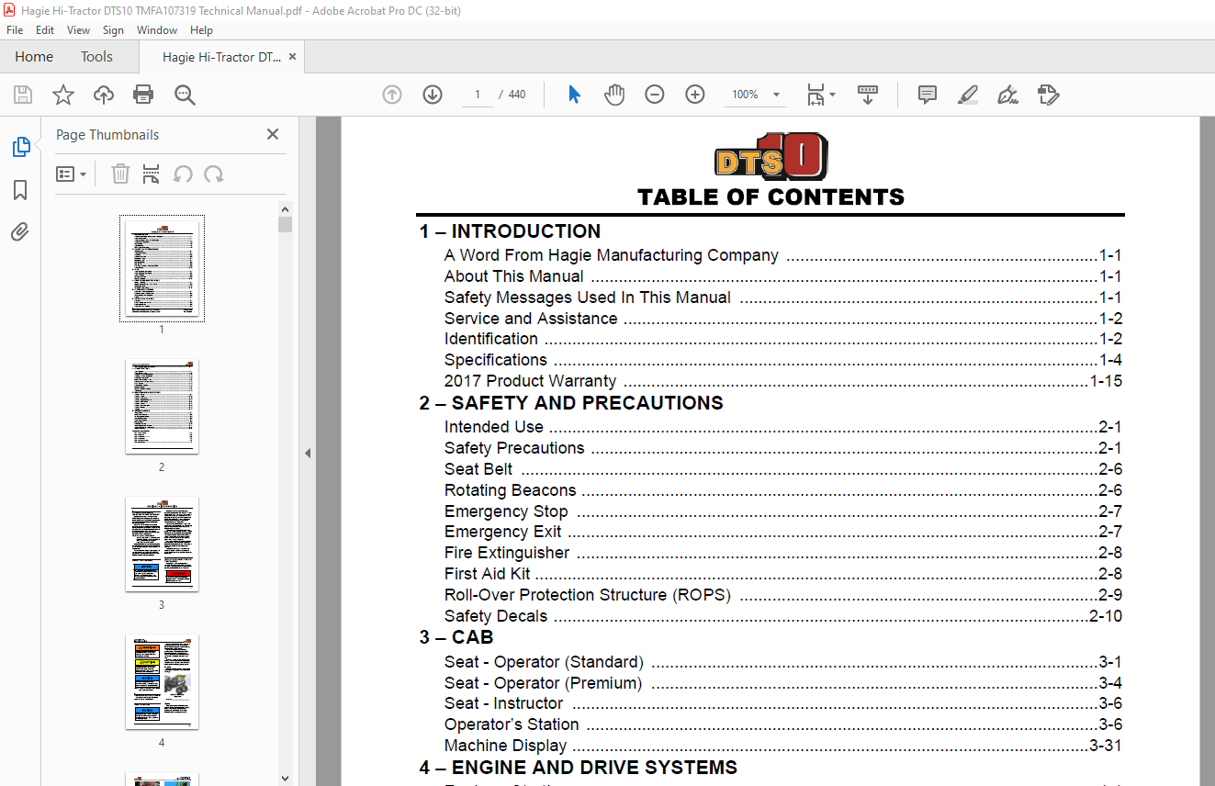Select page 4 thumbnail
The width and height of the screenshot is (1215, 786).
(x=162, y=681)
